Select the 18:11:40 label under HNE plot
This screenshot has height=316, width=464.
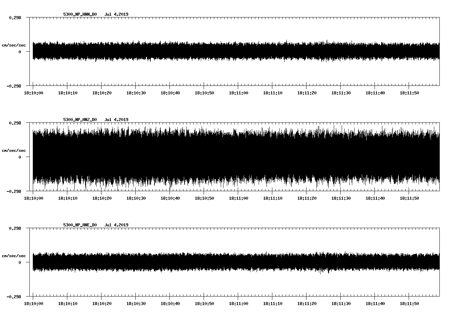click(375, 304)
